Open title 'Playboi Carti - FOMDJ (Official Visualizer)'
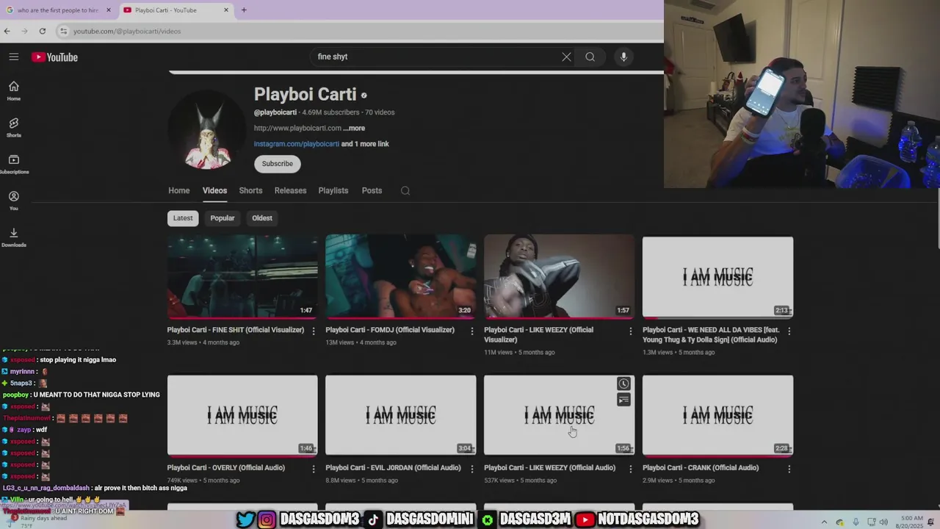The width and height of the screenshot is (940, 529). (390, 330)
